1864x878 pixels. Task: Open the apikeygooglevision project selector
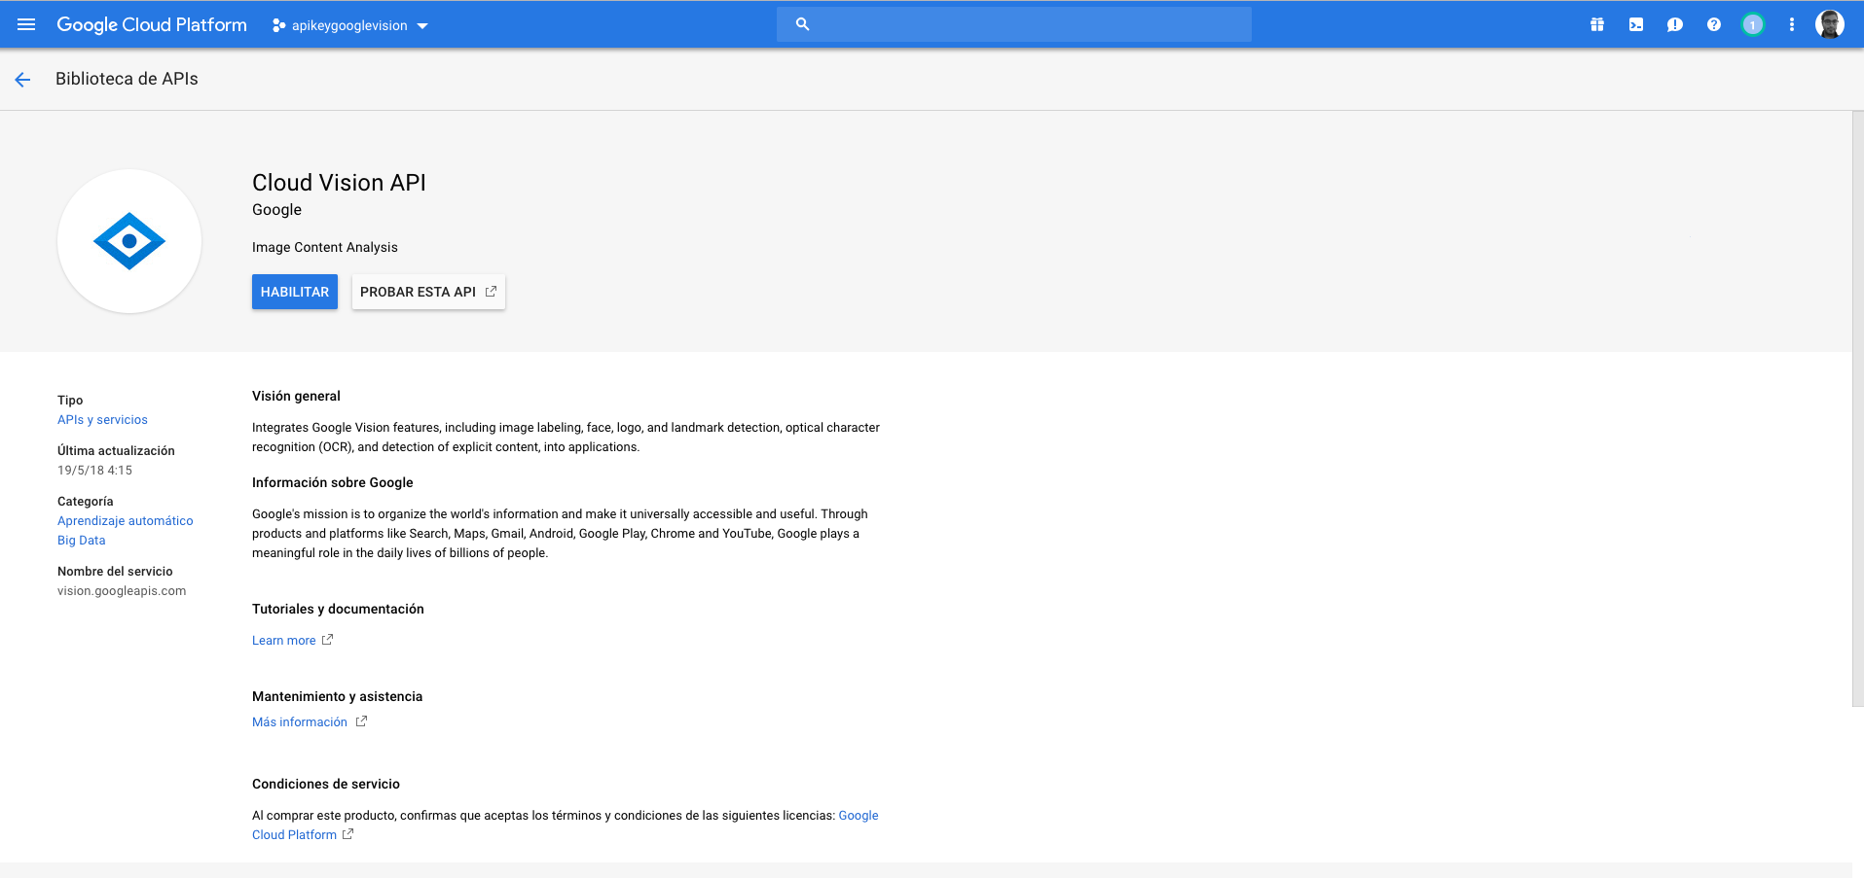(x=350, y=25)
